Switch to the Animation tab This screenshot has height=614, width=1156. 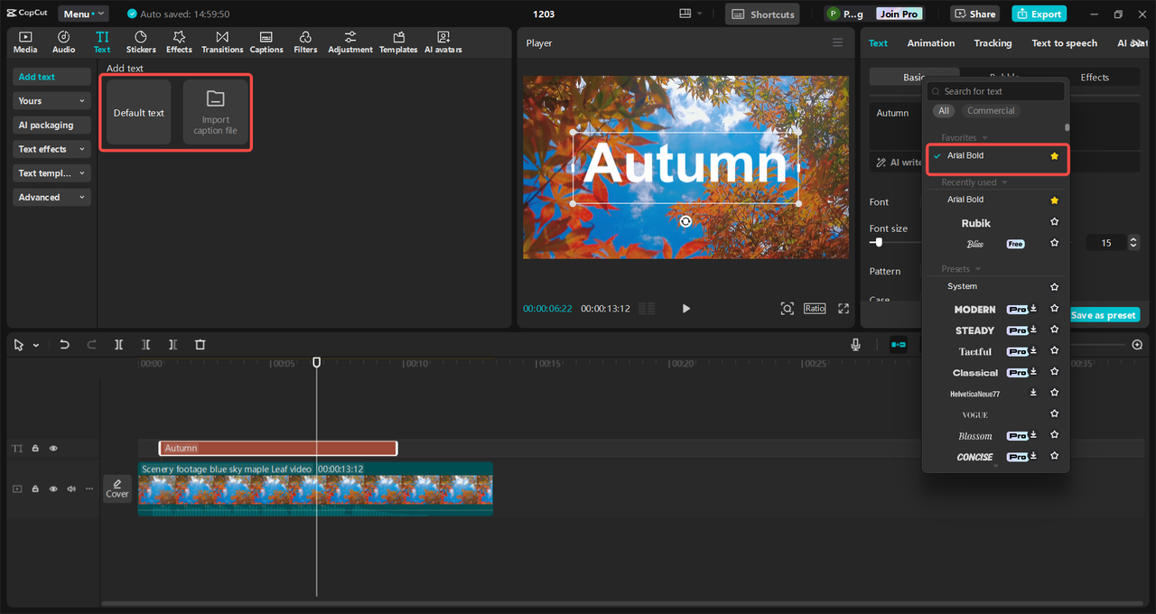click(930, 43)
